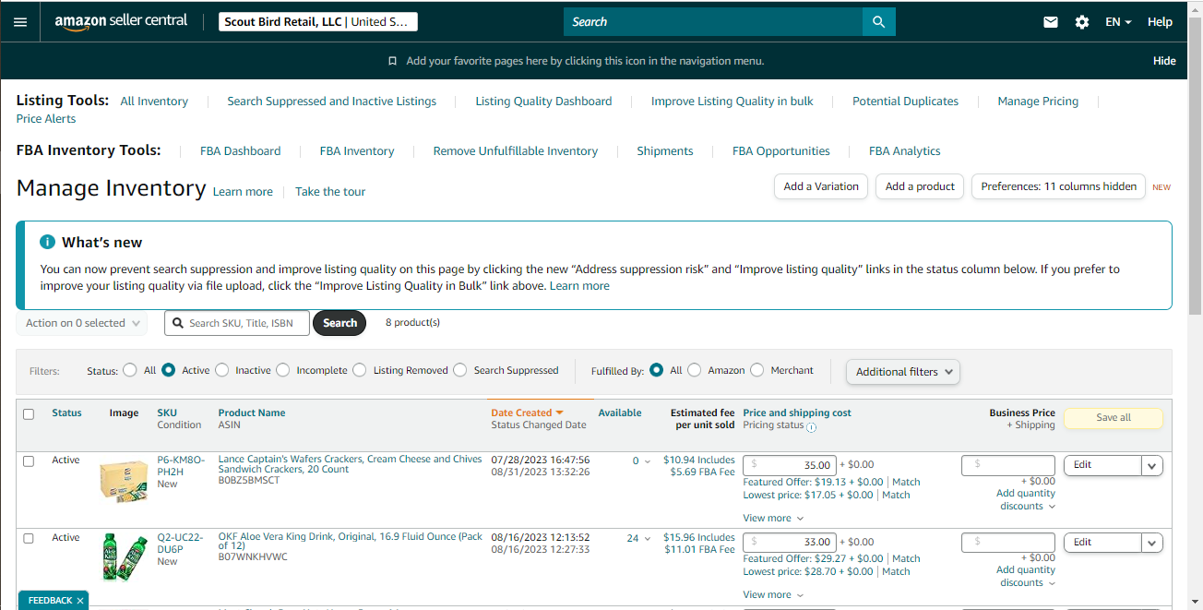Image resolution: width=1203 pixels, height=610 pixels.
Task: Open Shipments in FBA tools
Action: click(x=665, y=151)
